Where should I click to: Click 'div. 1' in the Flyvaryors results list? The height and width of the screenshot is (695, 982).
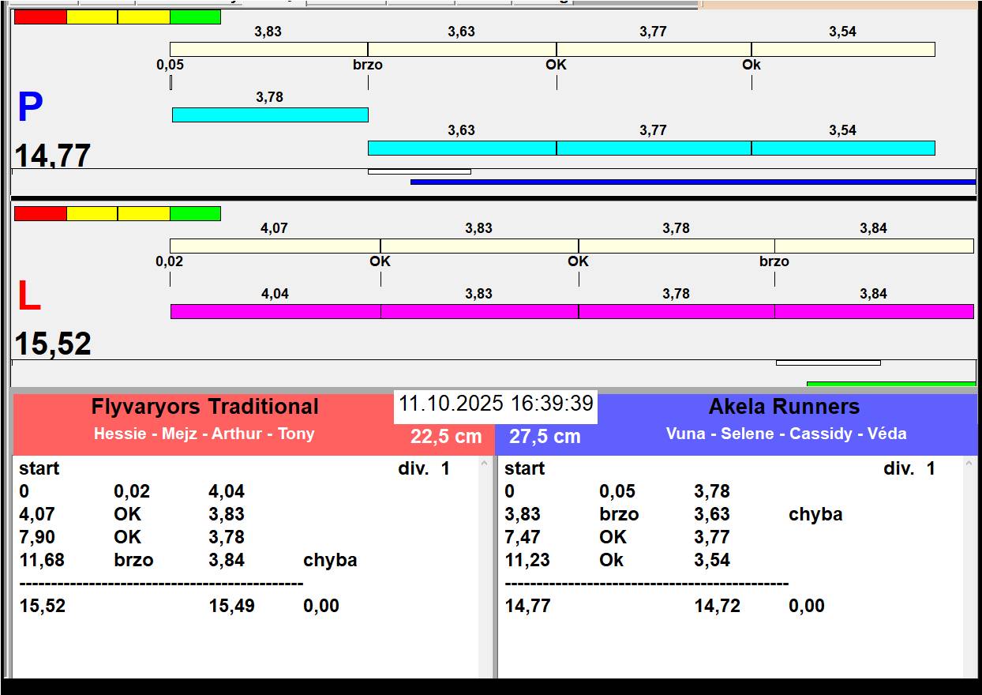(x=424, y=468)
